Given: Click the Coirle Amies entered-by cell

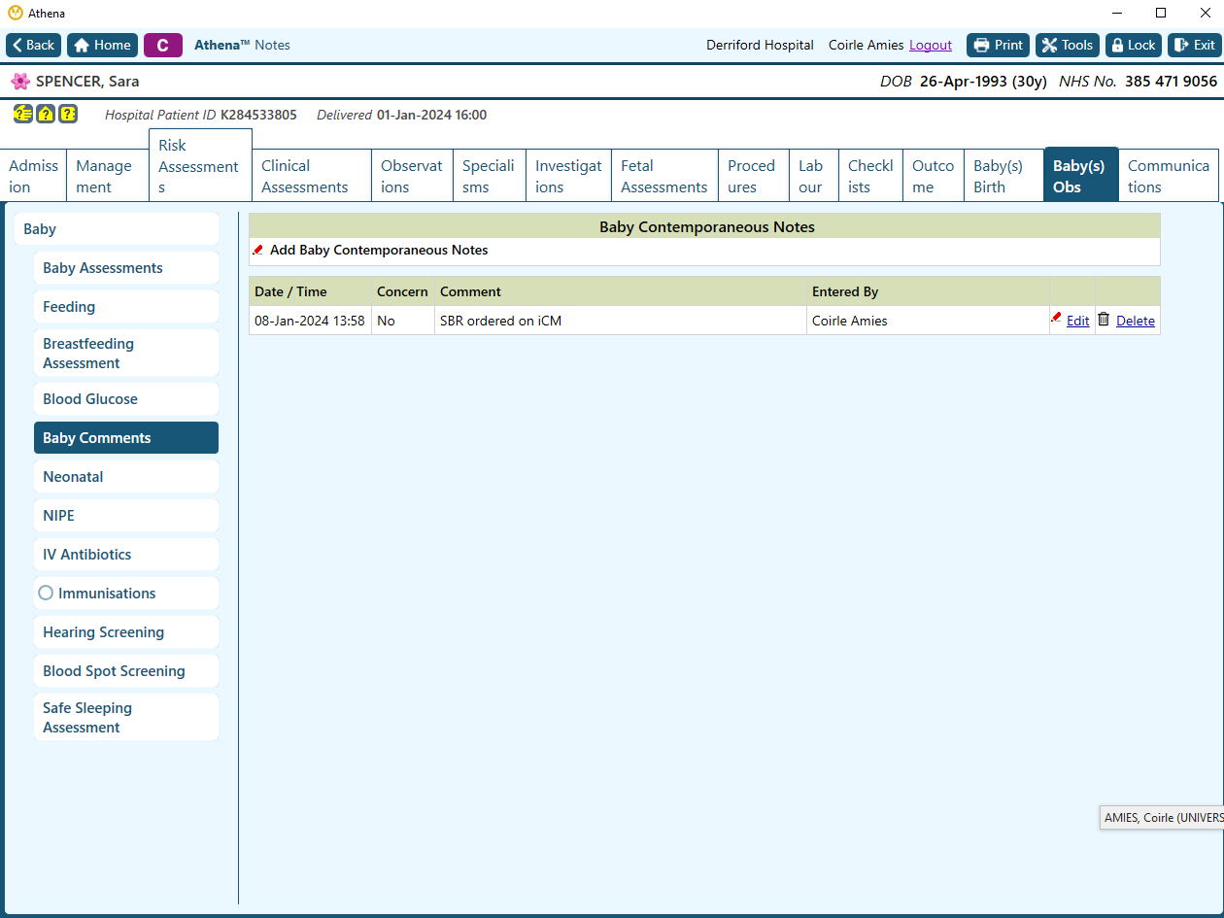Looking at the screenshot, I should 928,321.
